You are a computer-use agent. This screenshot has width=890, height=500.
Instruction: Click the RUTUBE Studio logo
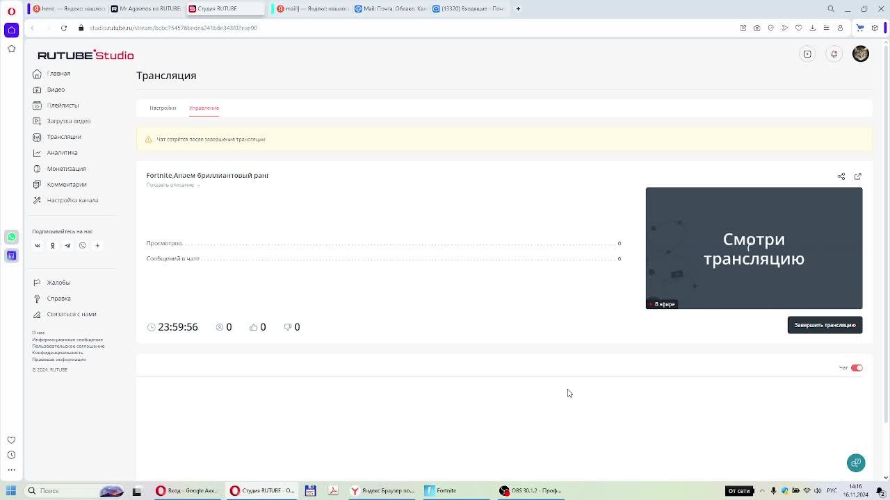(x=86, y=55)
